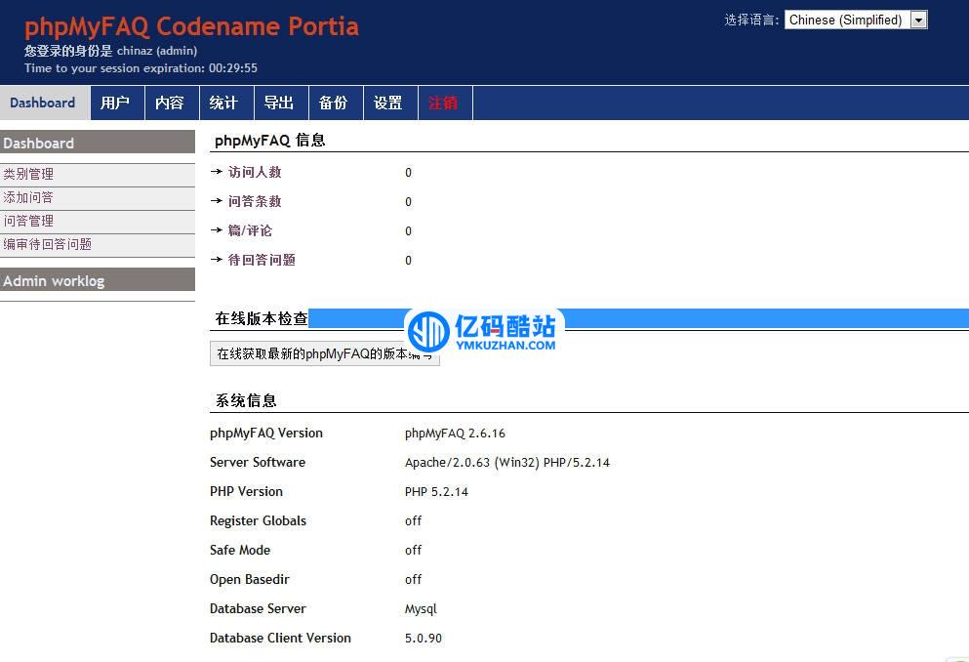Select the 统计 tab
The height and width of the screenshot is (662, 969).
click(223, 103)
